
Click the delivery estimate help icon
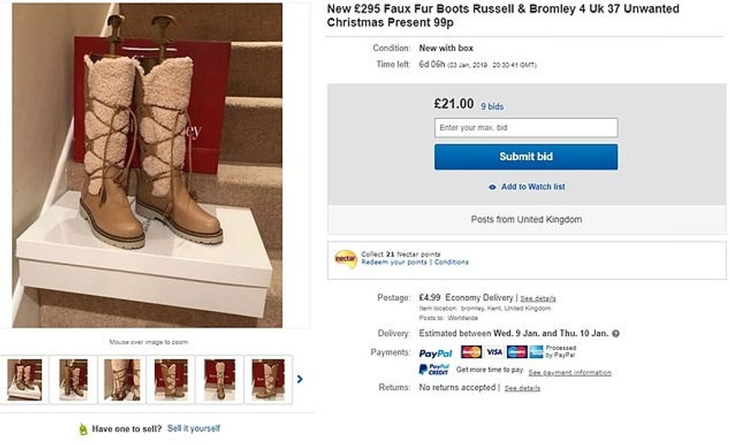tap(616, 333)
